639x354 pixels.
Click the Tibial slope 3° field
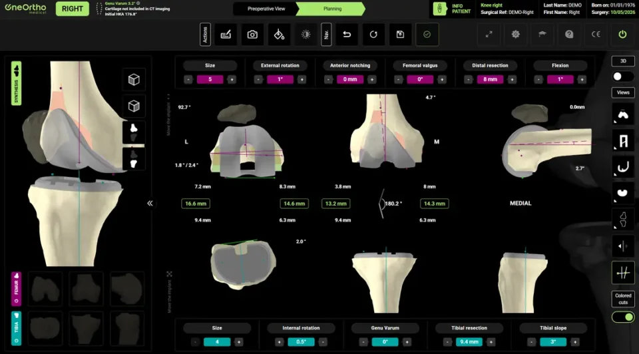point(553,342)
